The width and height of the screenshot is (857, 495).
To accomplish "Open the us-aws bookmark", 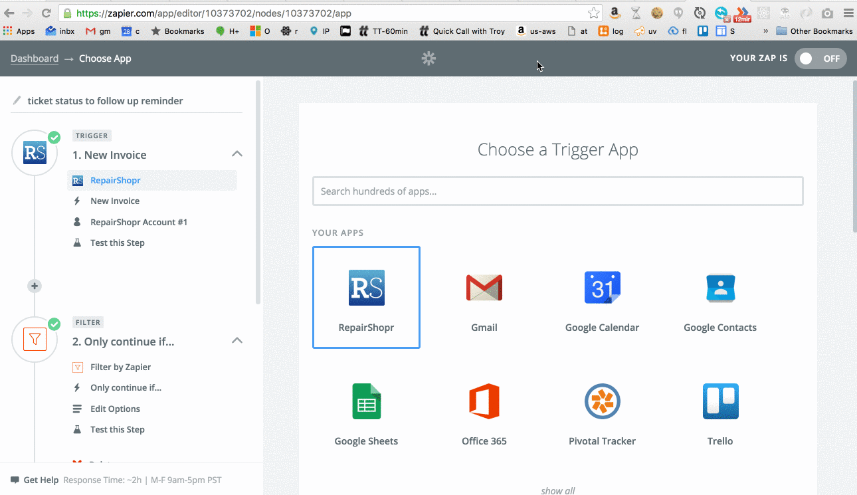I will [x=536, y=31].
